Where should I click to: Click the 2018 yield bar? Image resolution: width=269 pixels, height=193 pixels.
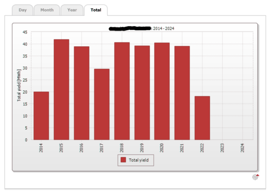(x=122, y=91)
